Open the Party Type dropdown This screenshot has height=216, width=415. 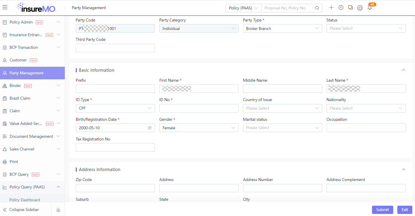click(282, 29)
